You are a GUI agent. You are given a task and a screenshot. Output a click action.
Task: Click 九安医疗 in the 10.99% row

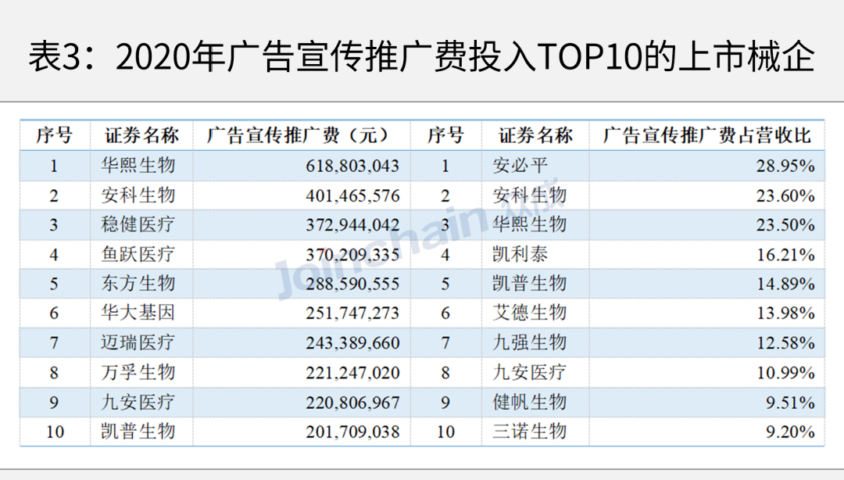point(530,372)
